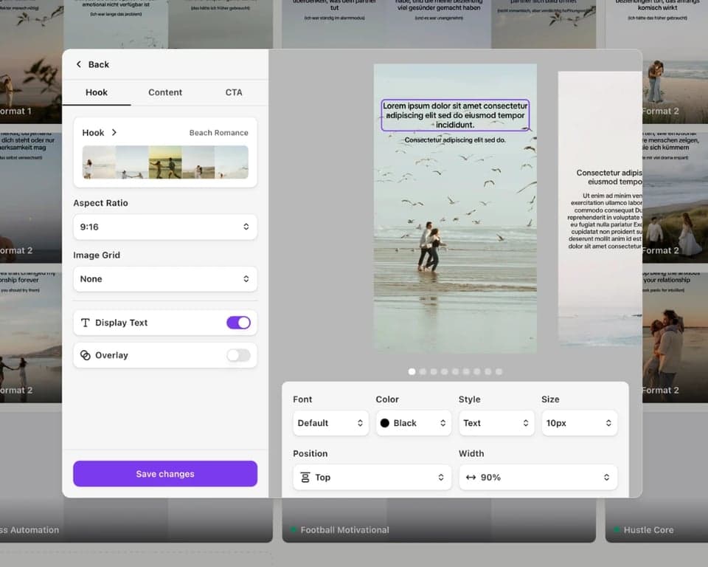This screenshot has width=708, height=567.
Task: Click the Position align-top icon
Action: pyautogui.click(x=305, y=477)
